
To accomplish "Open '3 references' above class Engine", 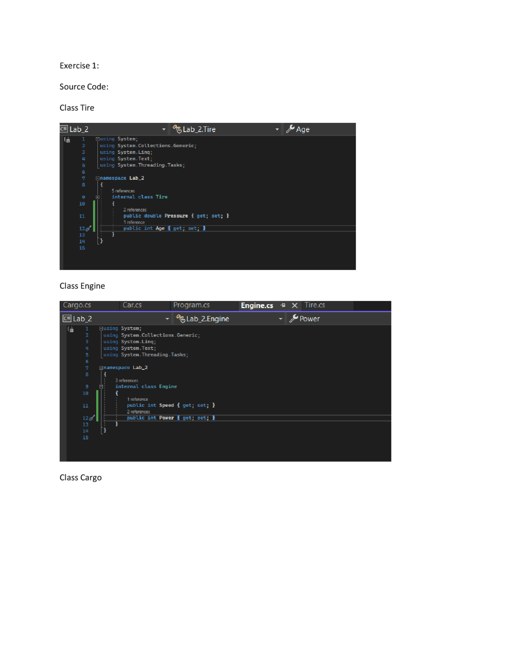I will 127,380.
